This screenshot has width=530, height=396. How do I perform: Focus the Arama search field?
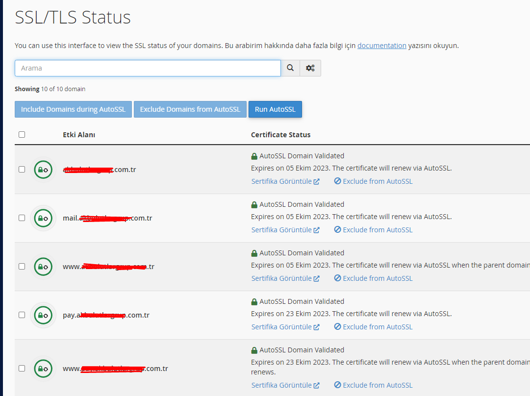[x=148, y=68]
